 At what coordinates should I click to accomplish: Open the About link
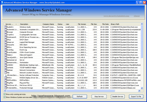tap(137, 16)
